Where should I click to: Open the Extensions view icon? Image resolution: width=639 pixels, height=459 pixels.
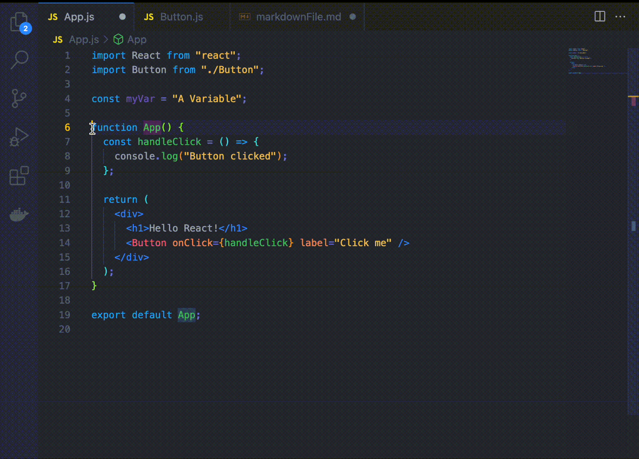[19, 176]
